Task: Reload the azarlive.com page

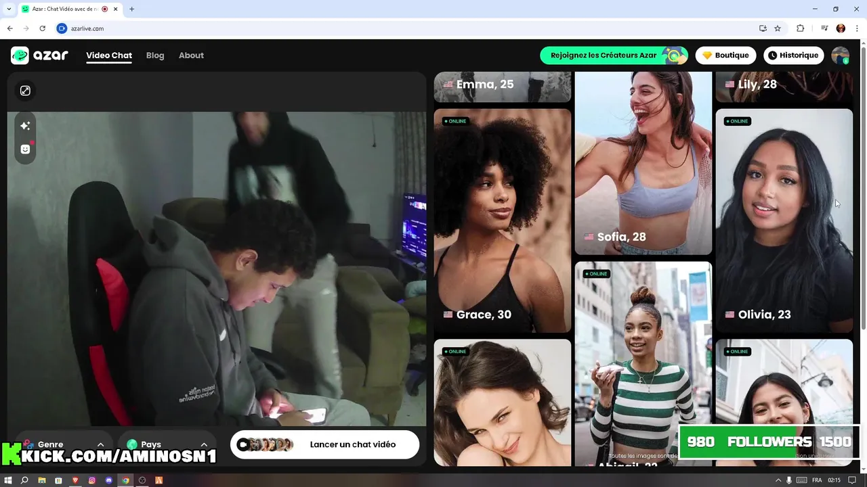Action: pos(43,28)
